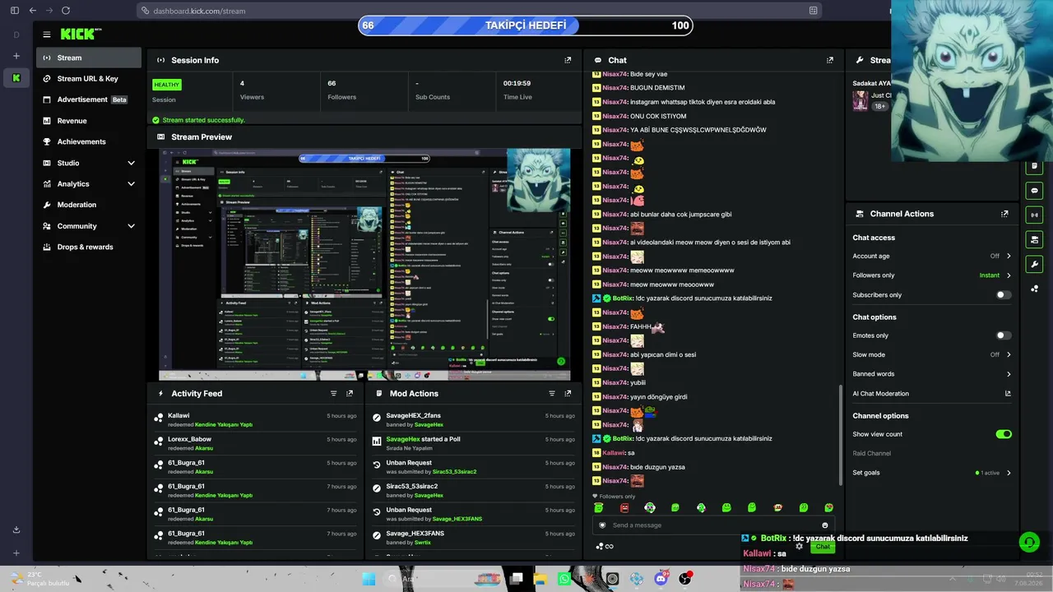Click the chat identity shield icon
Screen dimensions: 1053x592
(603, 525)
